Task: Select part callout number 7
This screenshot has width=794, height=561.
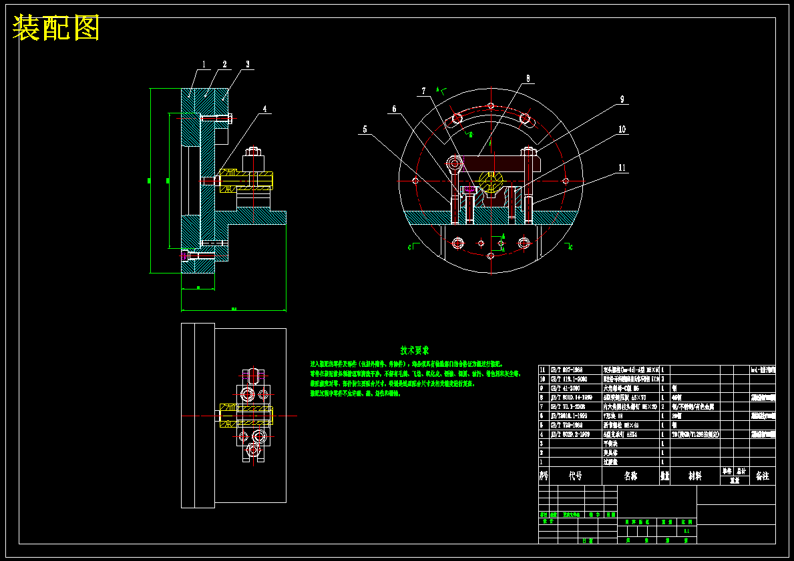Action: pos(424,91)
